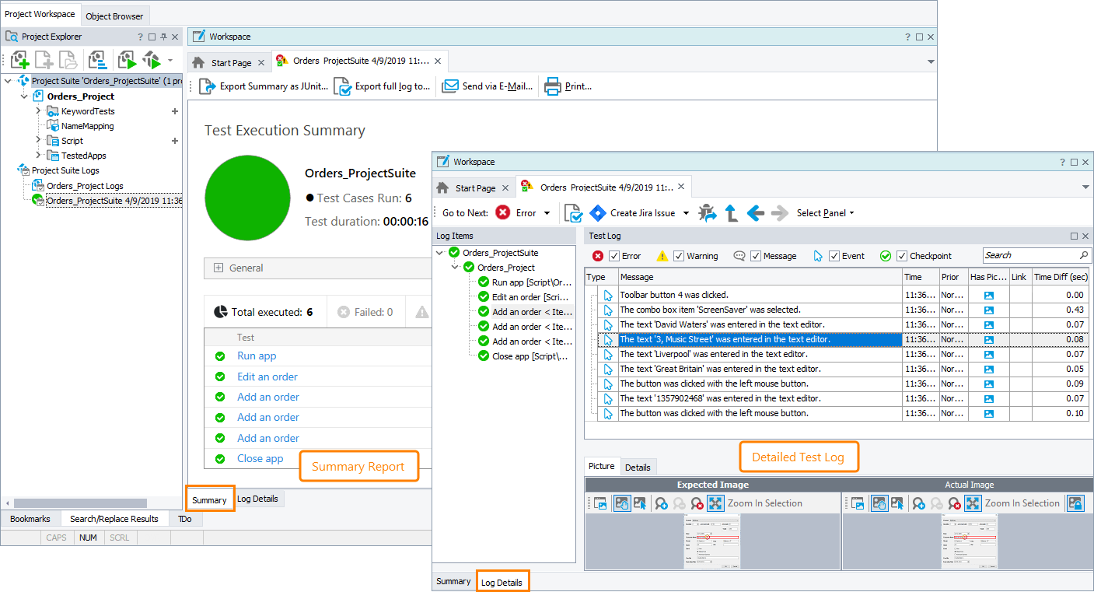This screenshot has width=1094, height=592.
Task: Collapse the Orders_Project node in Project Explorer
Action: 24,96
